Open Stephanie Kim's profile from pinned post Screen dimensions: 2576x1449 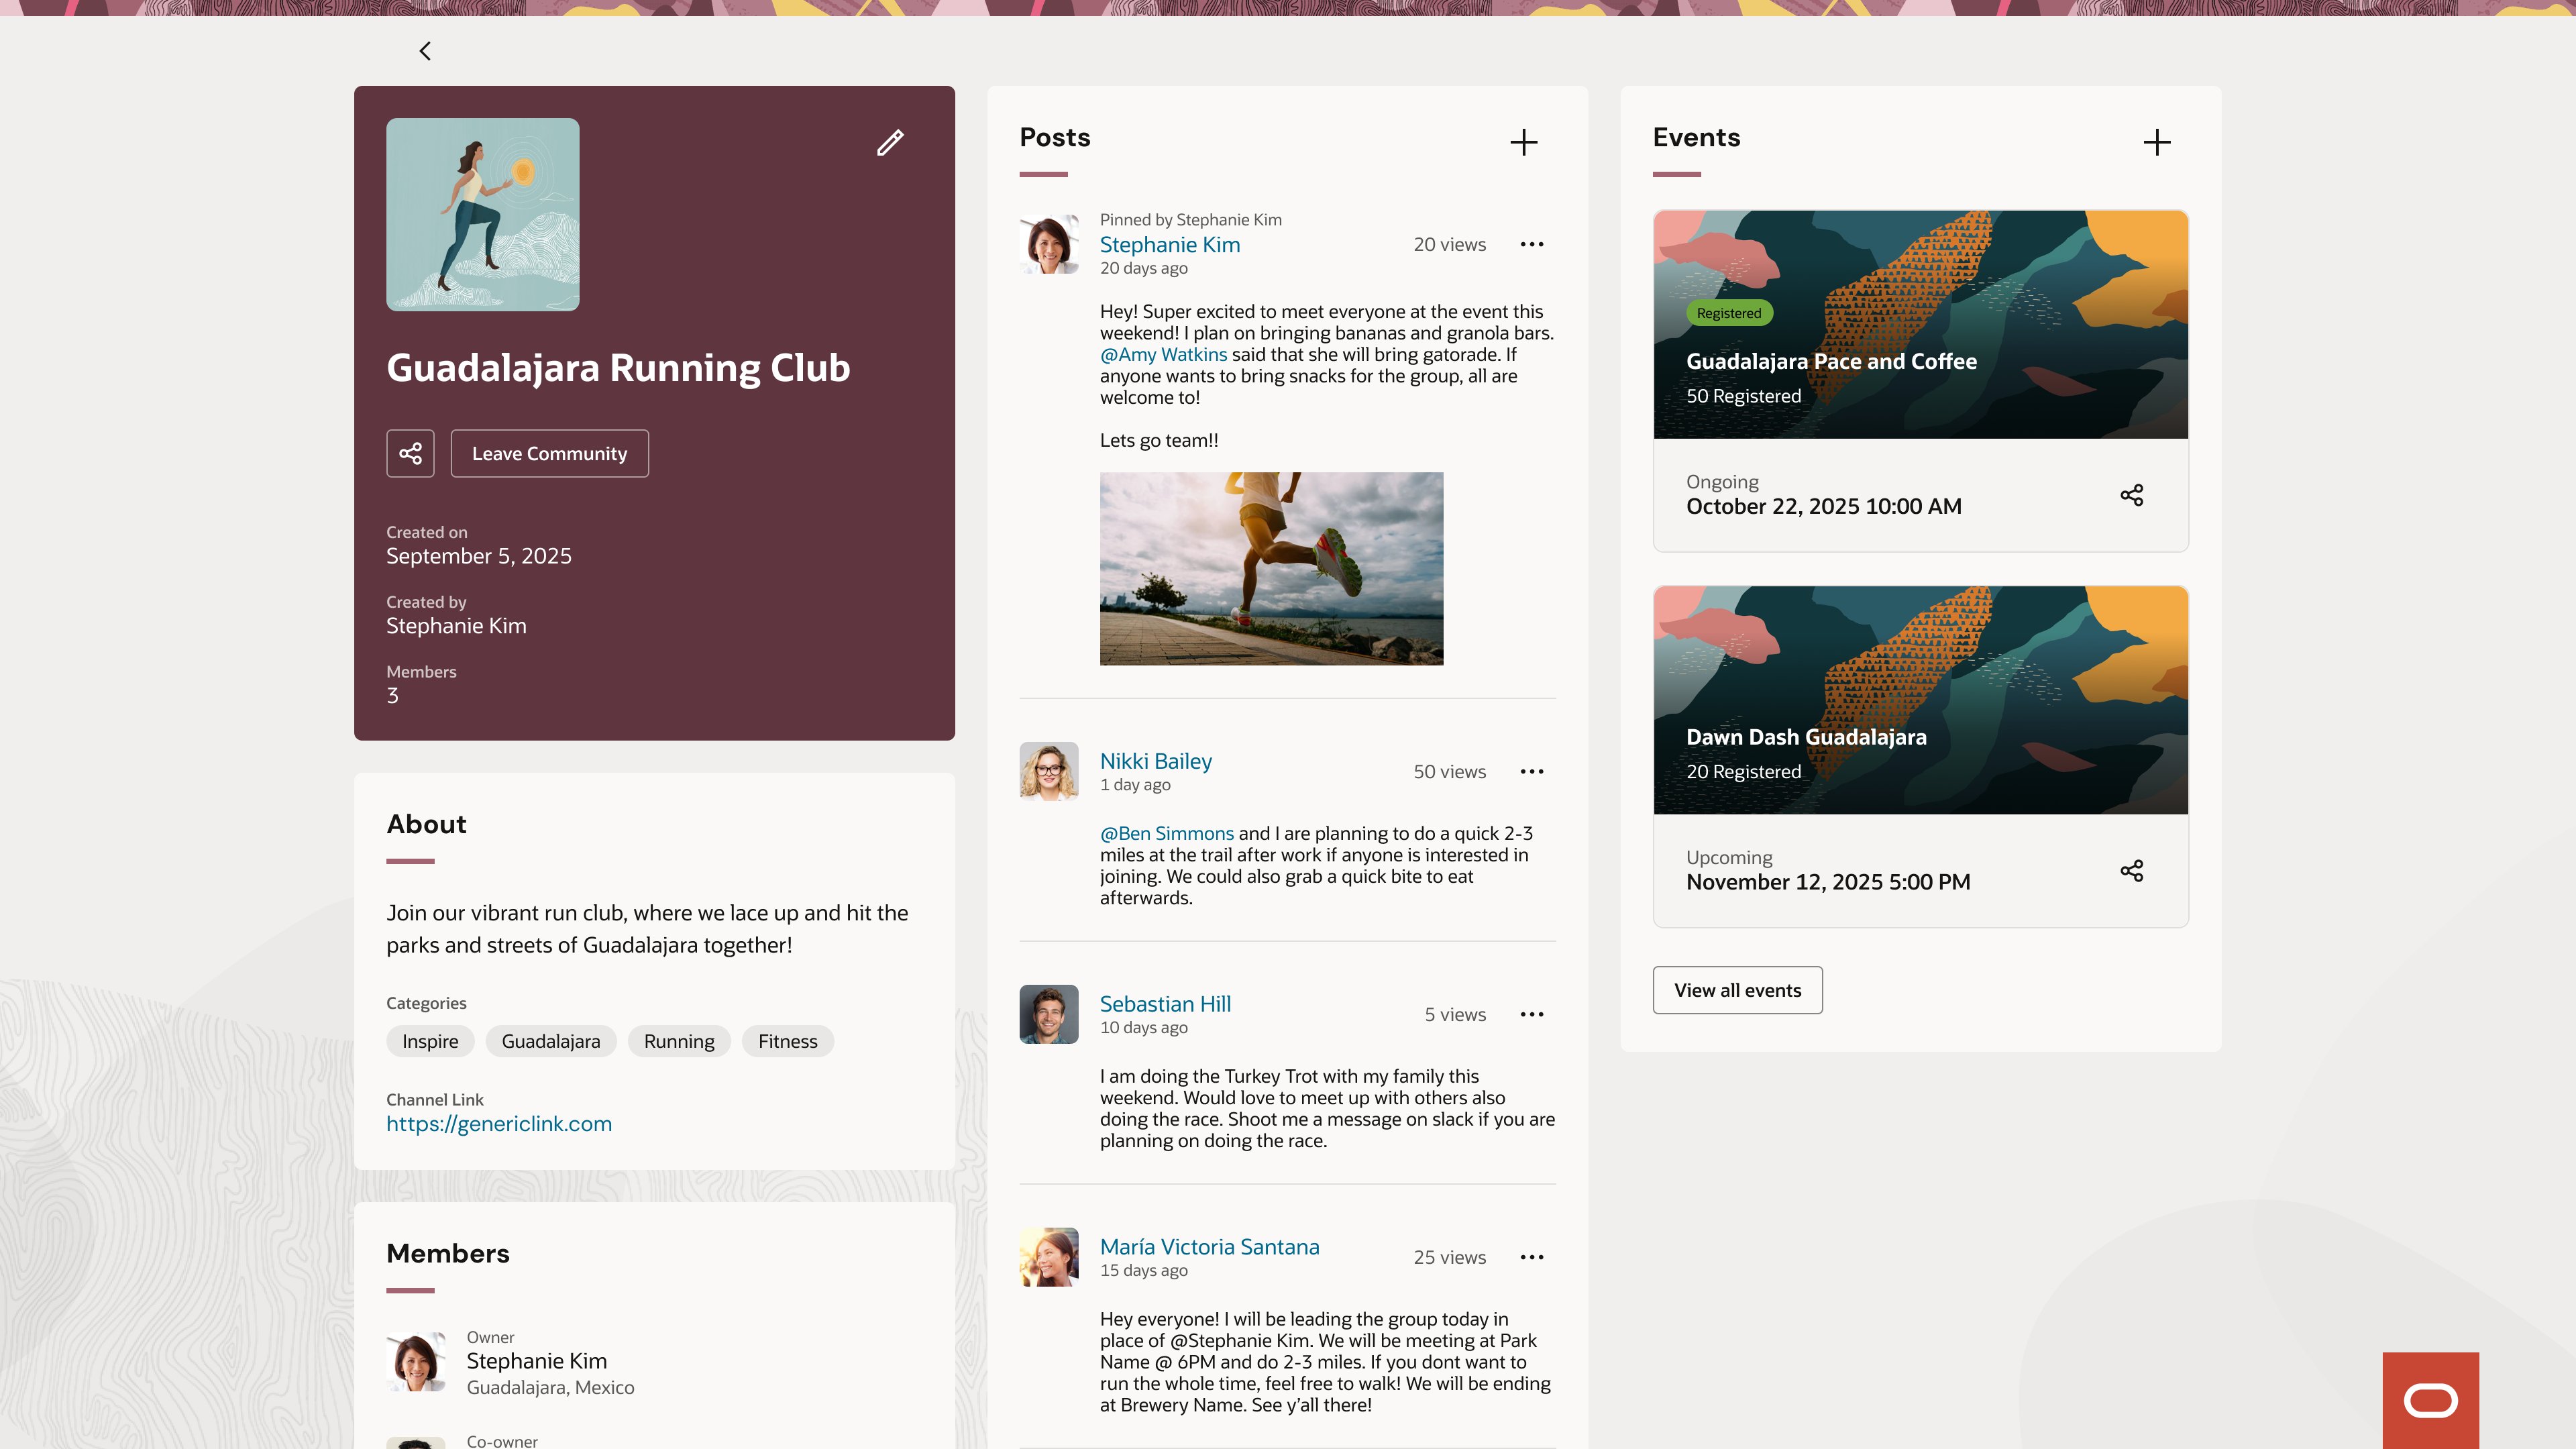click(x=1170, y=245)
